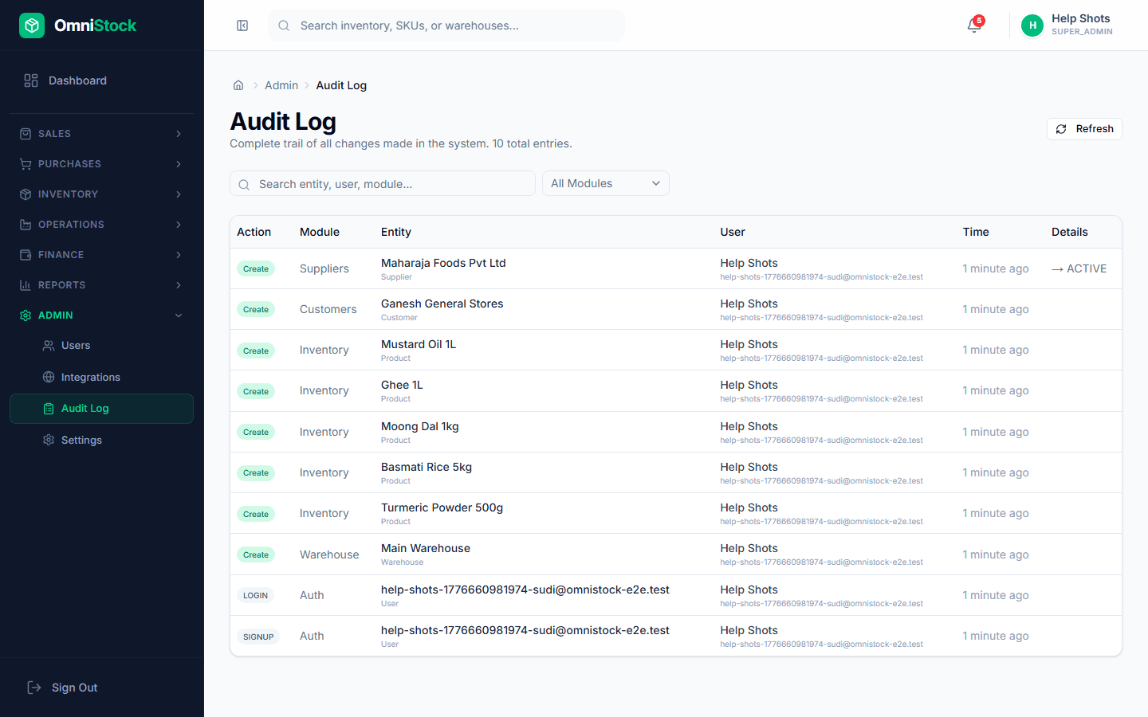1148x717 pixels.
Task: Click the Users people icon
Action: [x=49, y=346]
